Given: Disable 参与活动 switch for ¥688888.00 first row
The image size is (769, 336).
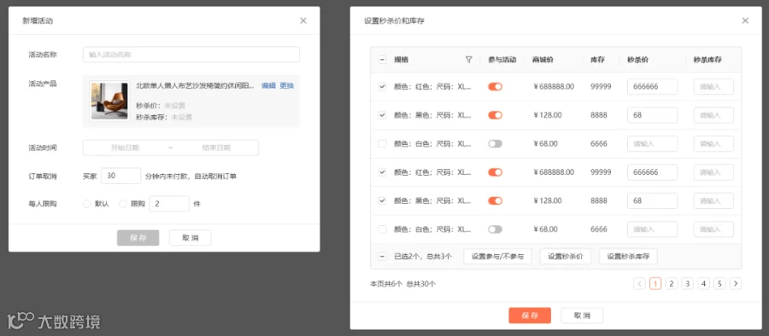Looking at the screenshot, I should click(495, 87).
